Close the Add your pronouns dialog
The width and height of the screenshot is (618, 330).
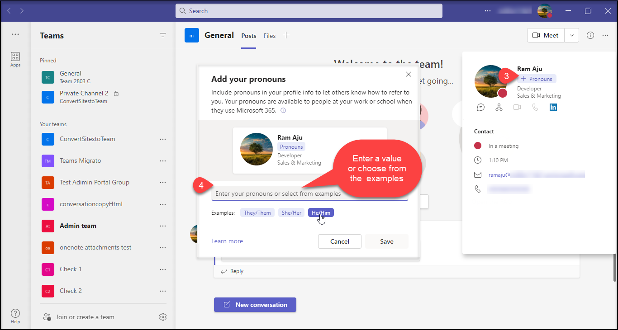point(408,74)
